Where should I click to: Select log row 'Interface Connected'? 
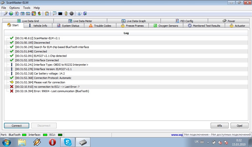126,60
